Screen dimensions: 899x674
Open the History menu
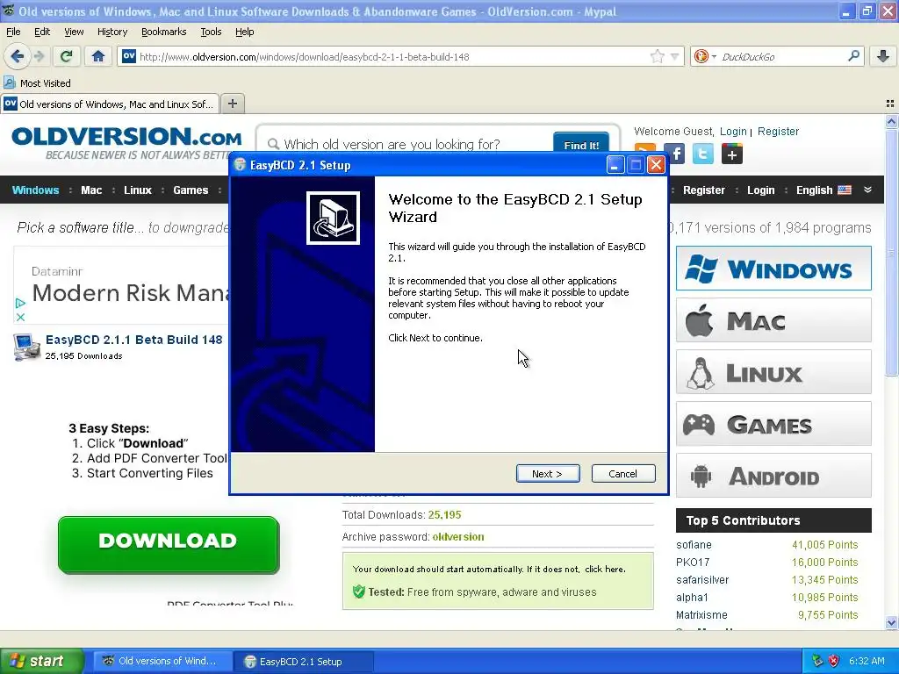click(x=111, y=32)
